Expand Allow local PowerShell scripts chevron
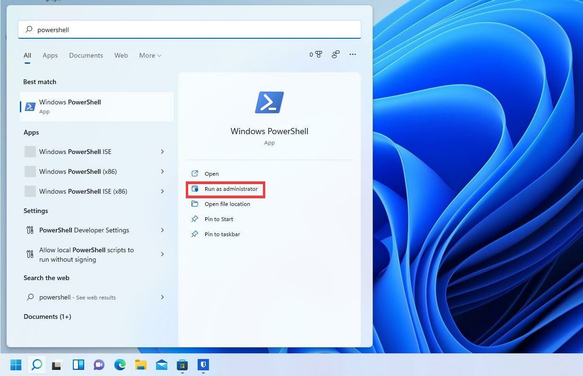583x376 pixels. pyautogui.click(x=162, y=254)
